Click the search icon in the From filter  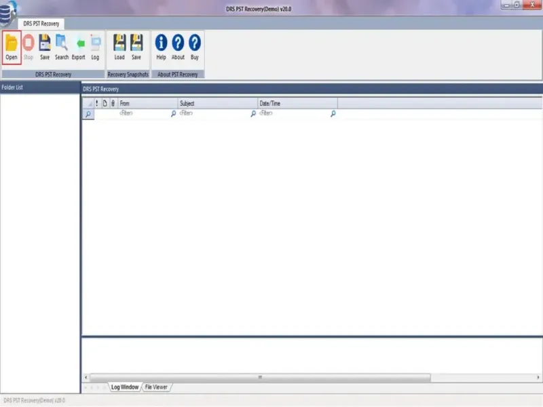[x=173, y=113]
